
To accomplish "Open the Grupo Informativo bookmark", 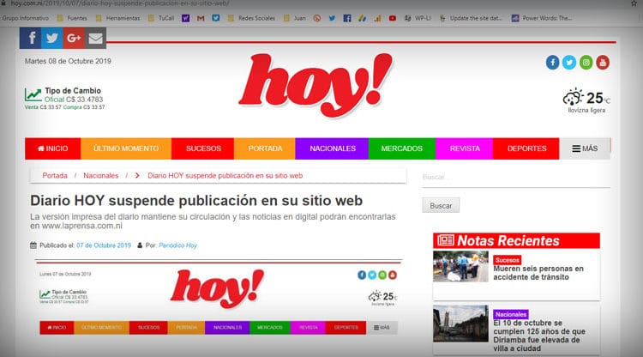I will tap(25, 18).
